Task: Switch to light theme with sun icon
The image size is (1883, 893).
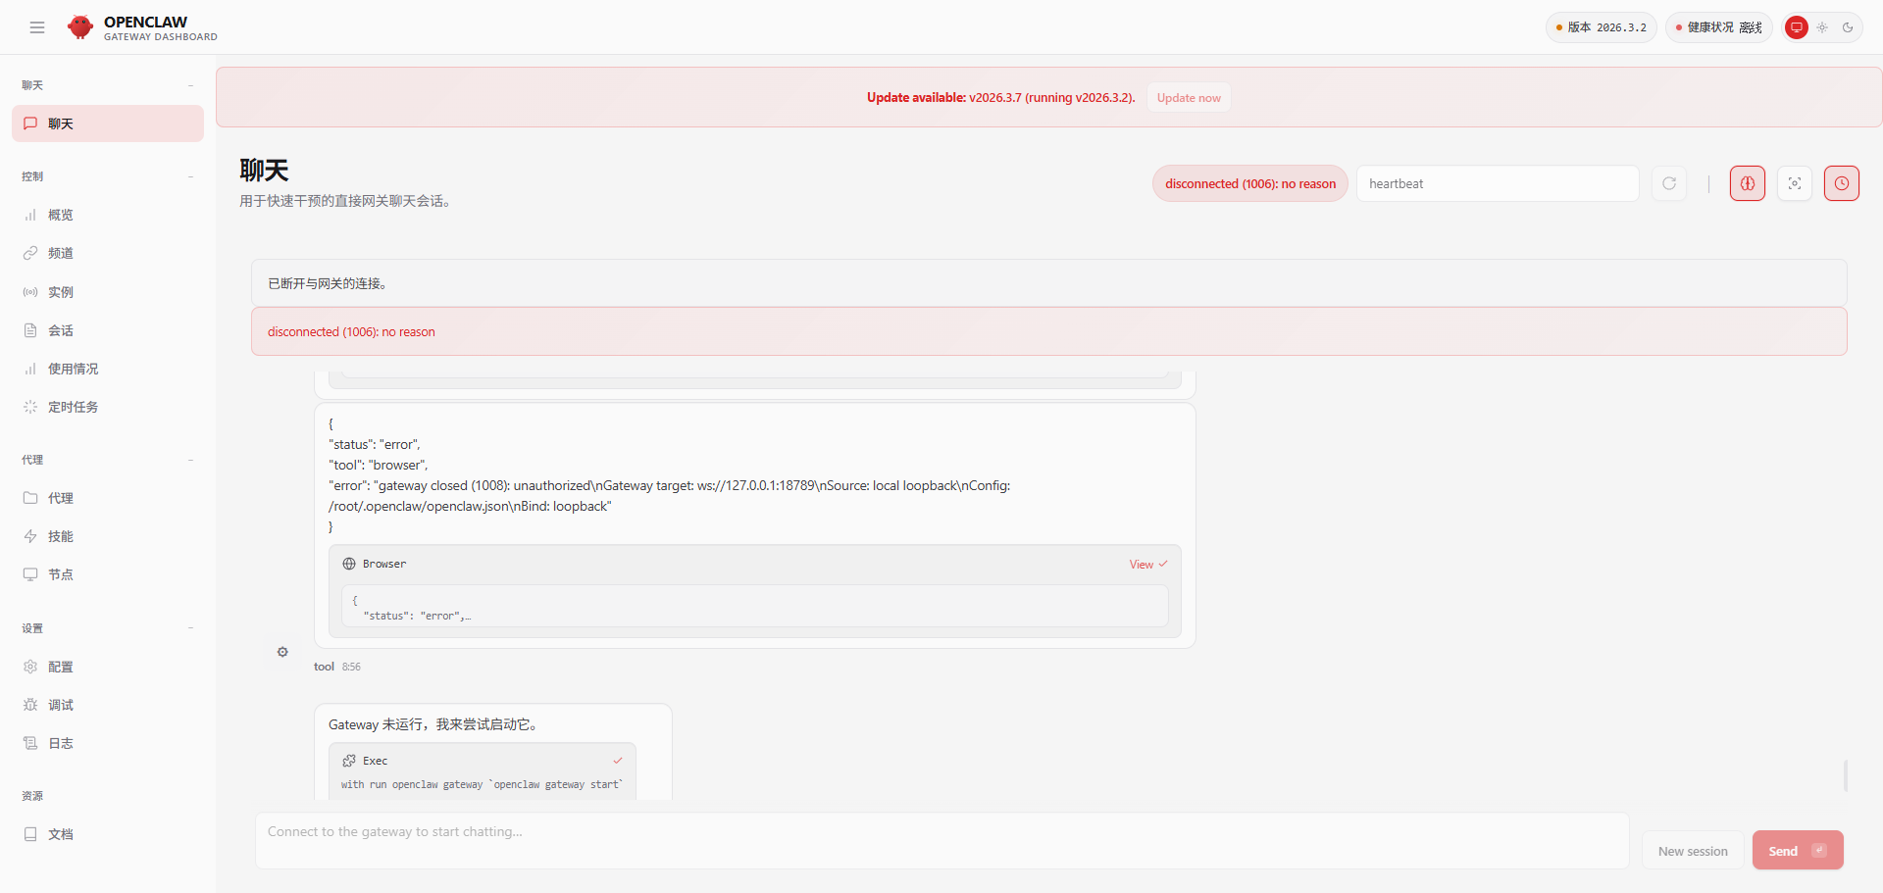Action: tap(1822, 27)
